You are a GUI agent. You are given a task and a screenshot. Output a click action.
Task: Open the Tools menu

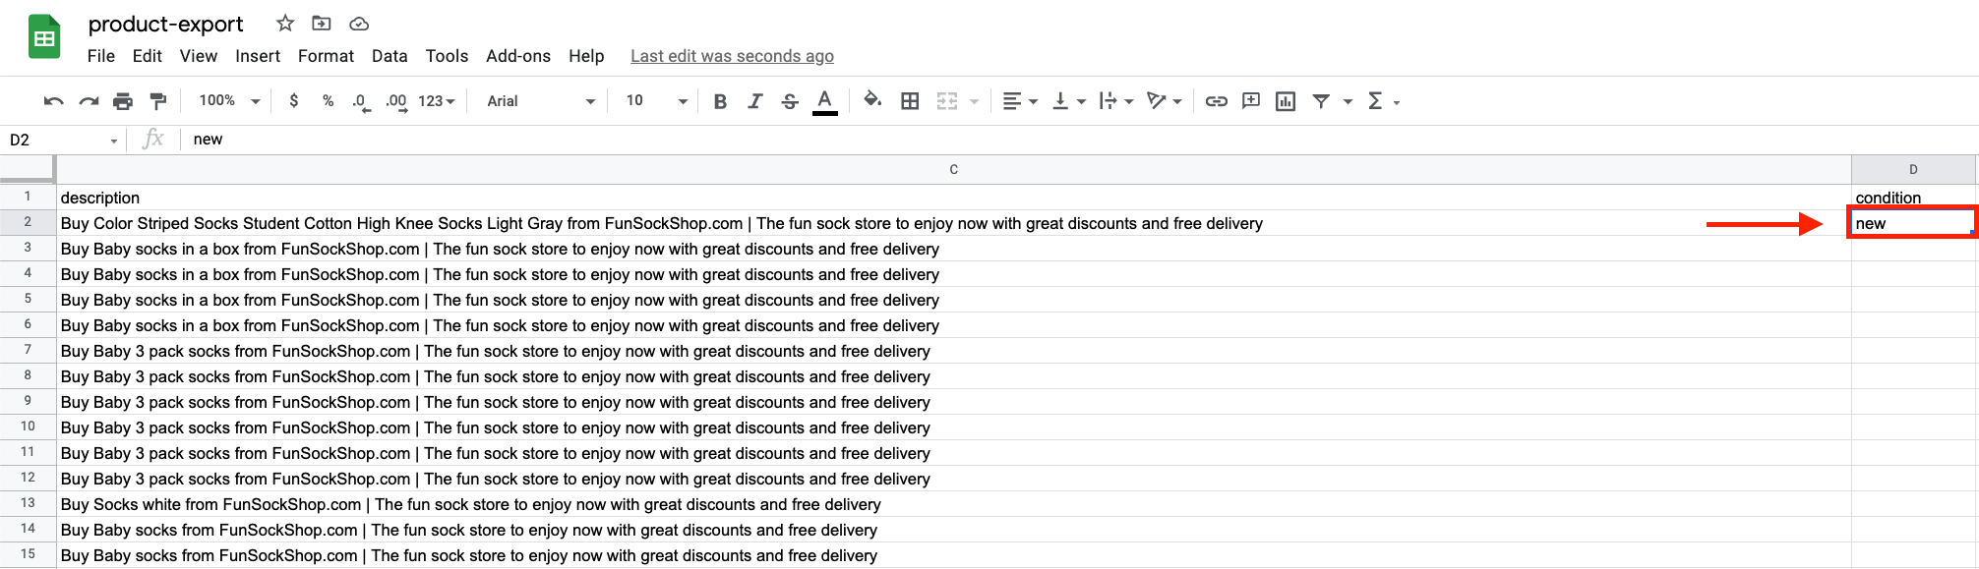coord(447,56)
